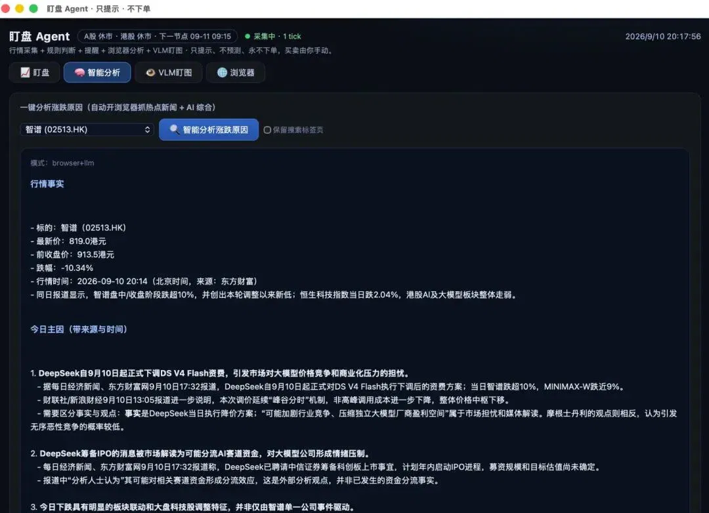
Task: Click the line 跌幅: -10.34%
Action: pos(62,268)
